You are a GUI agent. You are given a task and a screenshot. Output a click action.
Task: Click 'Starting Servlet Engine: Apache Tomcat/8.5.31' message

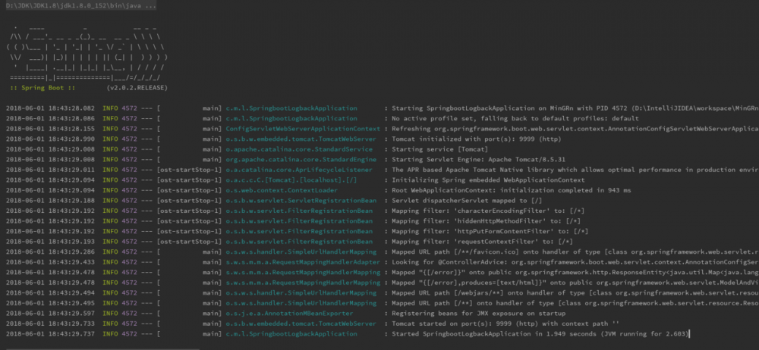pyautogui.click(x=478, y=160)
